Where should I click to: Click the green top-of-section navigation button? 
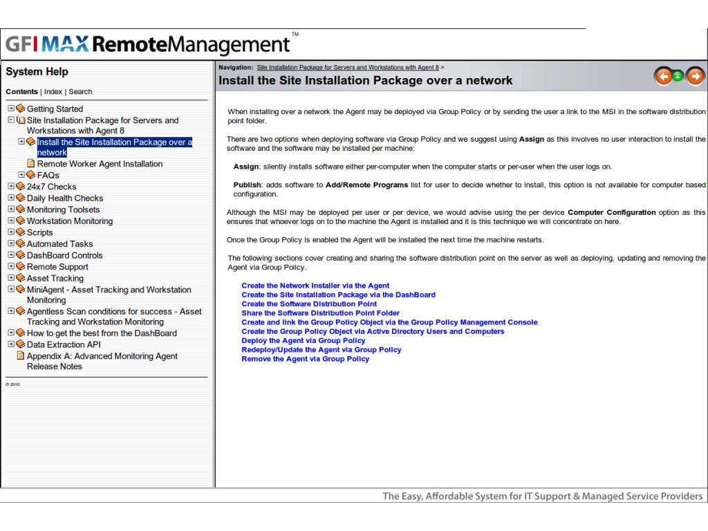point(678,76)
